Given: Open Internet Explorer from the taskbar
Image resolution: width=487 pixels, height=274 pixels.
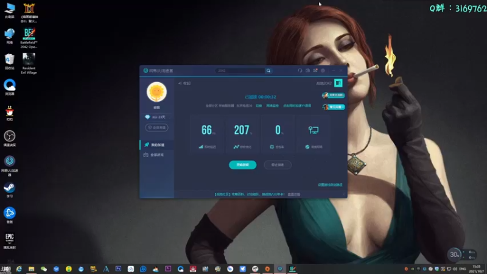Looking at the screenshot, I should pos(19,269).
